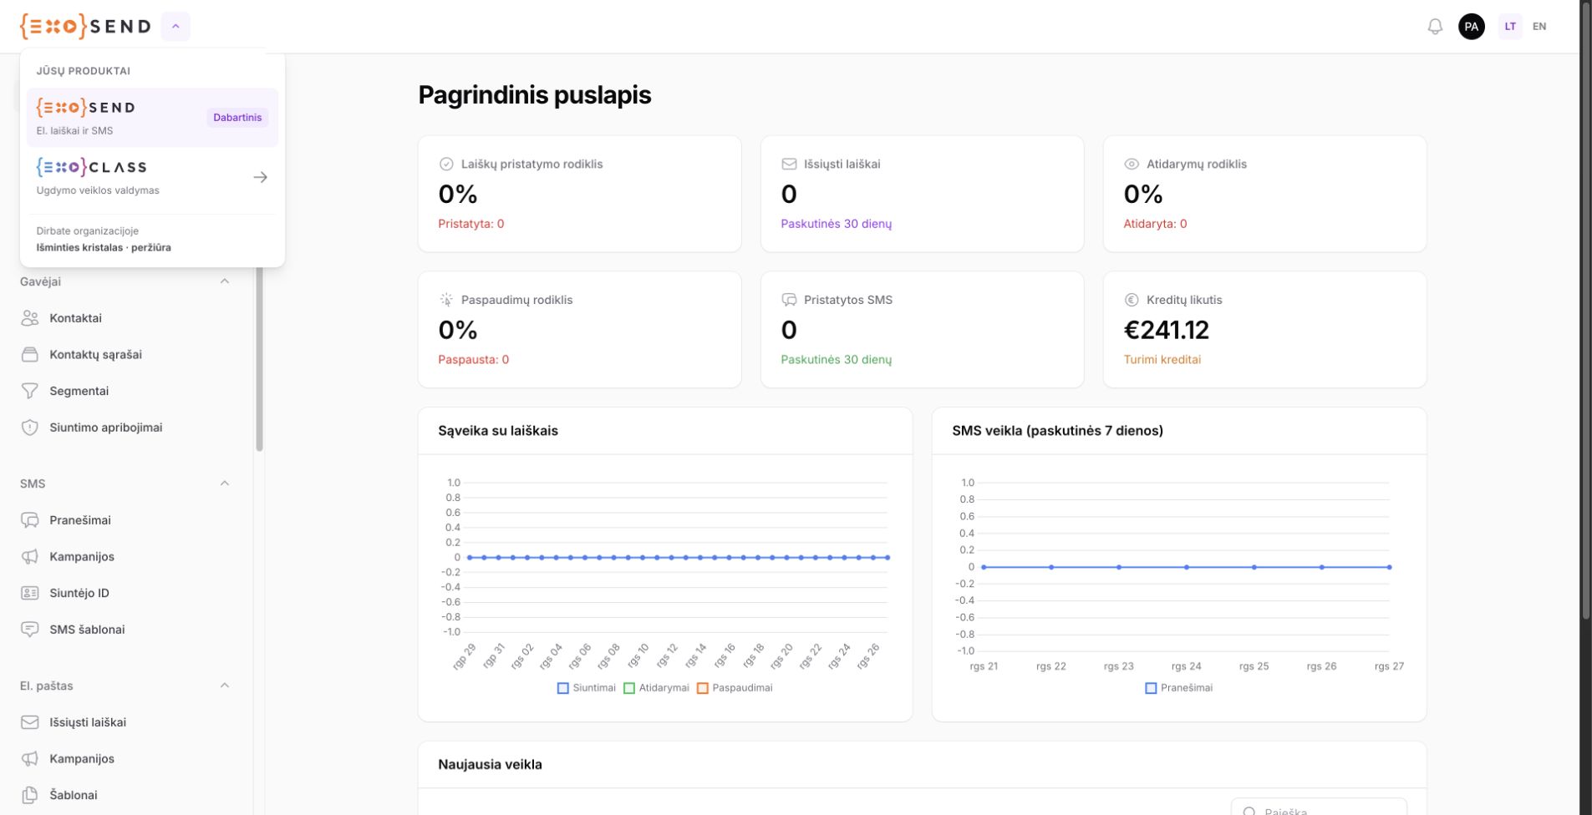Toggle Atidarymai series in chart legend
The image size is (1592, 815).
657,688
